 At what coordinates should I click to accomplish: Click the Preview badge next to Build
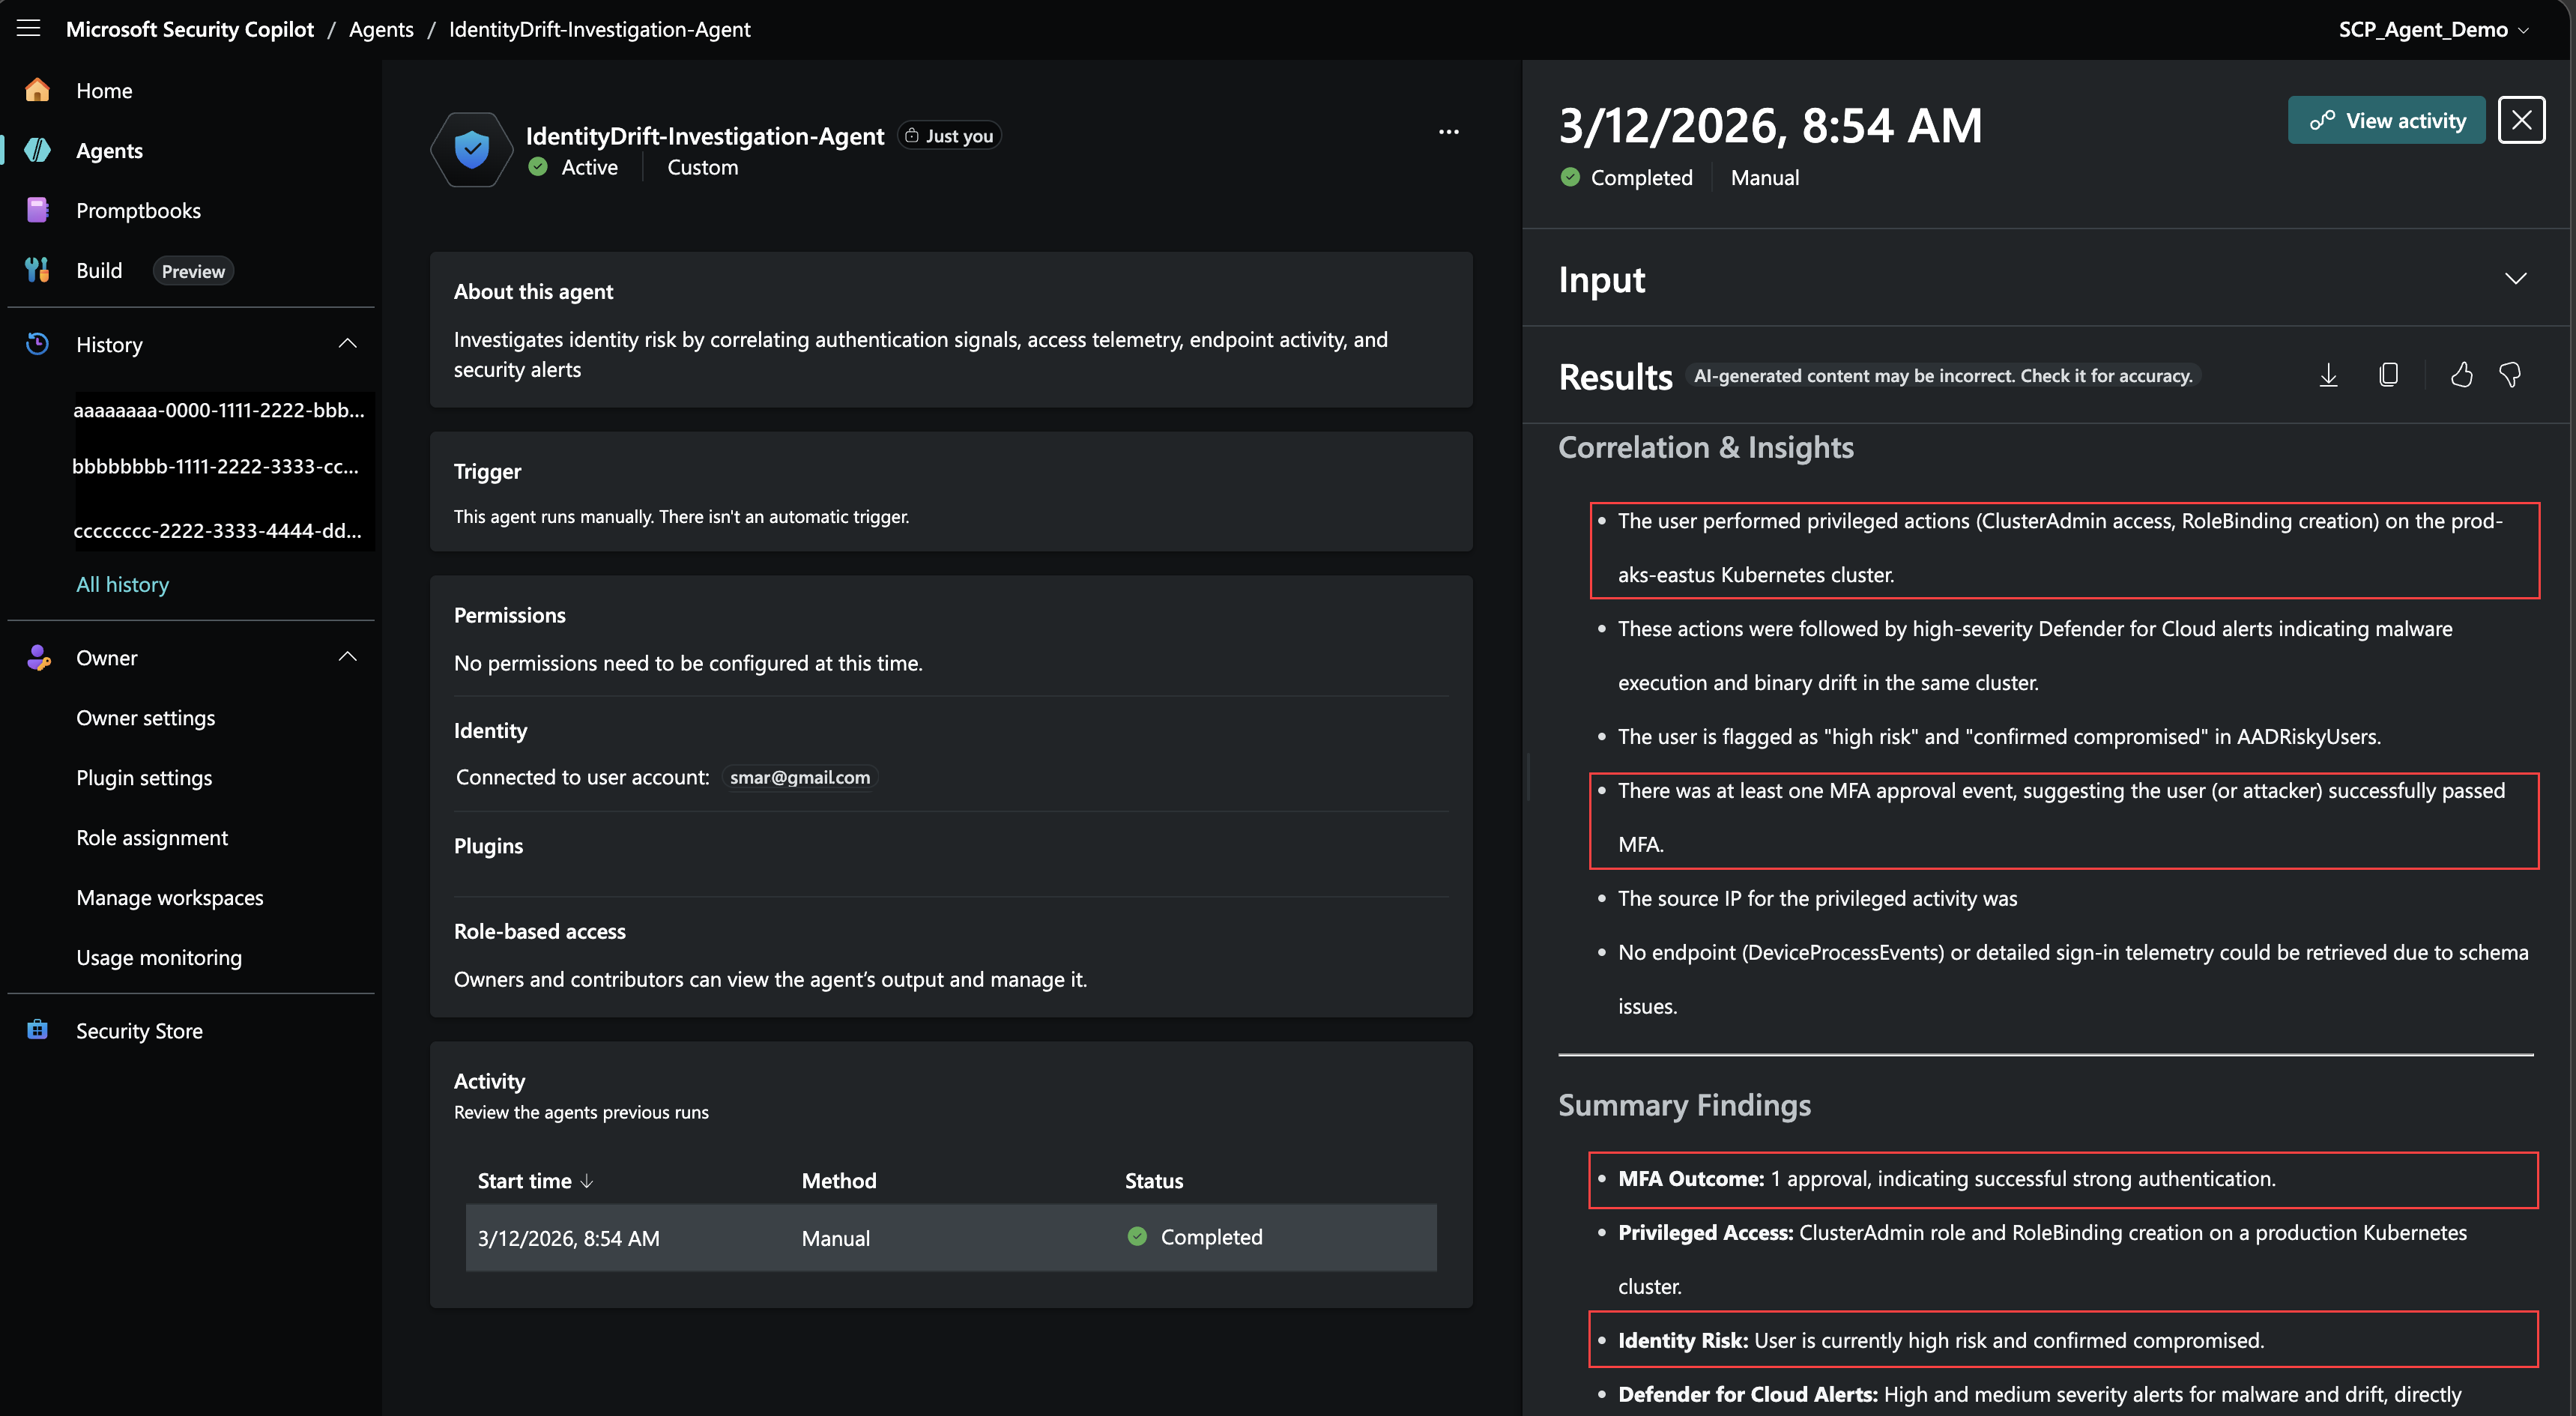coord(193,271)
